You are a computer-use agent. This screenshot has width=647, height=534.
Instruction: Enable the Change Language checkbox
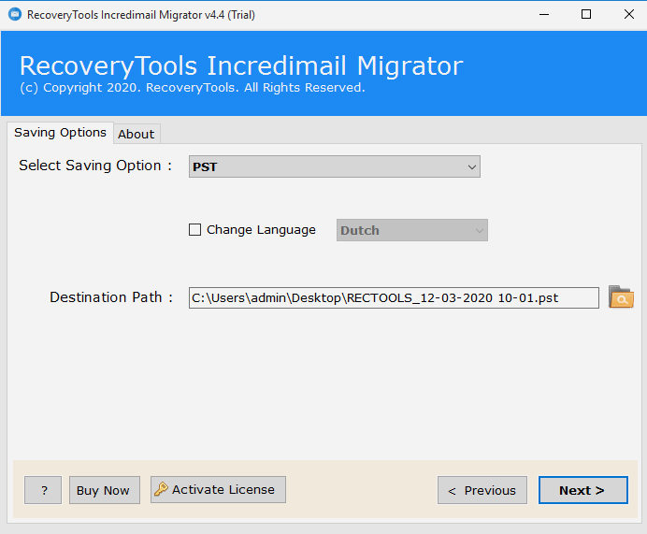tap(195, 230)
